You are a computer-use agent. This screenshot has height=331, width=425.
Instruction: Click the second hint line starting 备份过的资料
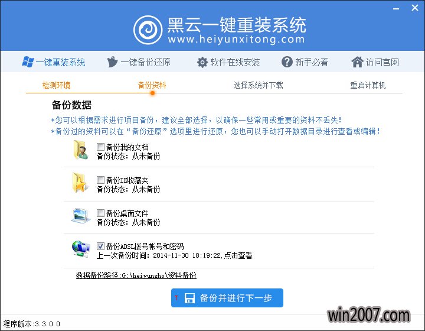[215, 131]
